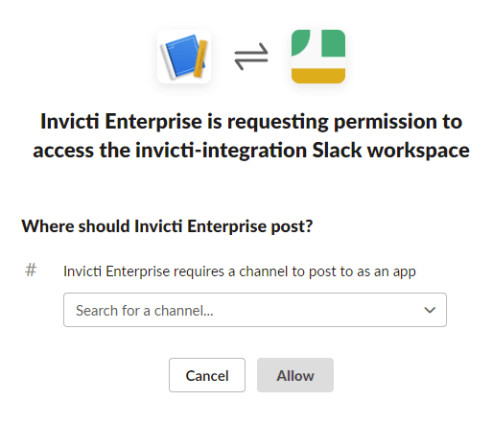Click the invicti-integration workspace logo icon
492x424 pixels.
(x=318, y=57)
